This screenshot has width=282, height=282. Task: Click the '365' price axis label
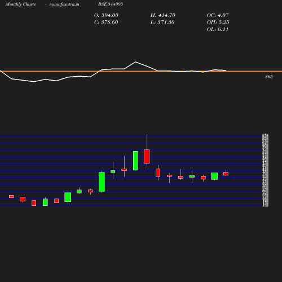click(x=269, y=77)
